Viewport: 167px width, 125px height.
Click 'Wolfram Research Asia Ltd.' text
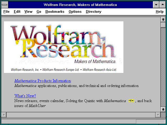point(100,70)
